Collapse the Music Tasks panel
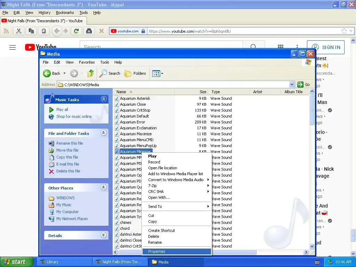The height and width of the screenshot is (267, 356). (x=104, y=99)
